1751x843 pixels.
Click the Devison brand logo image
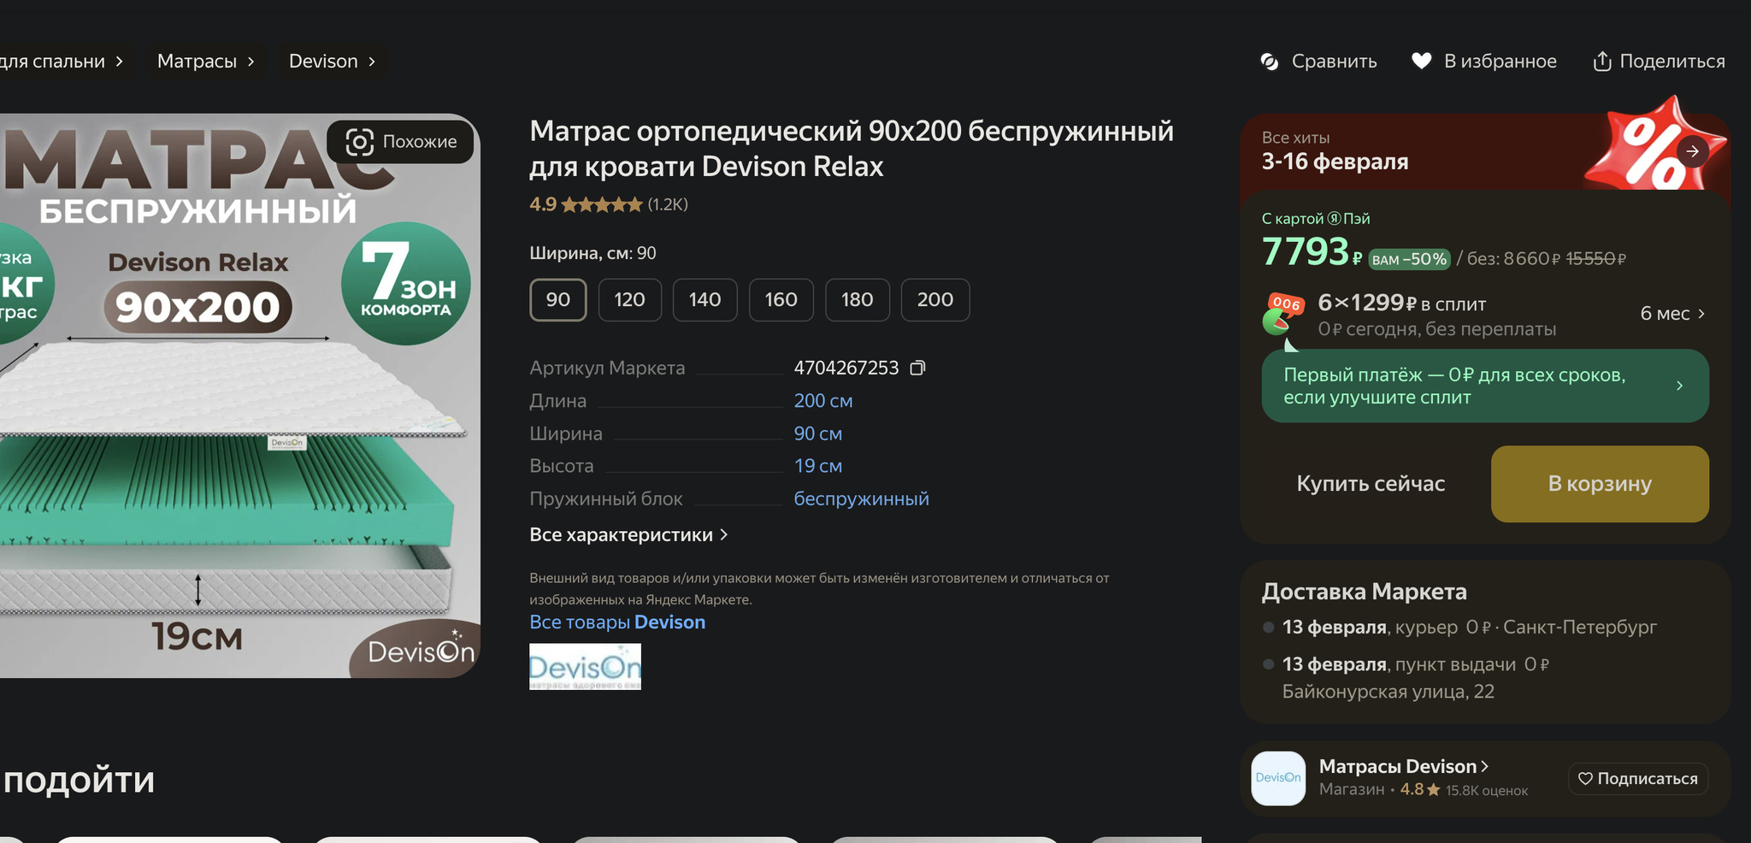click(x=585, y=666)
